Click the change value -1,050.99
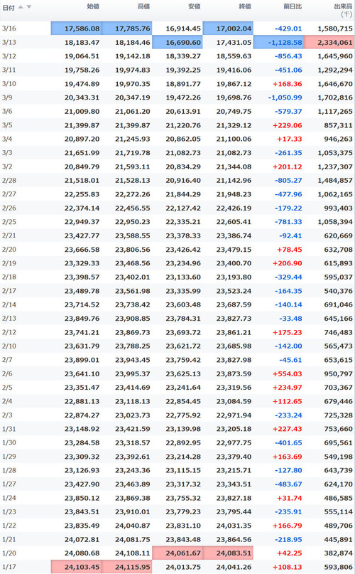Viewport: 355px width, 574px height. [x=285, y=97]
